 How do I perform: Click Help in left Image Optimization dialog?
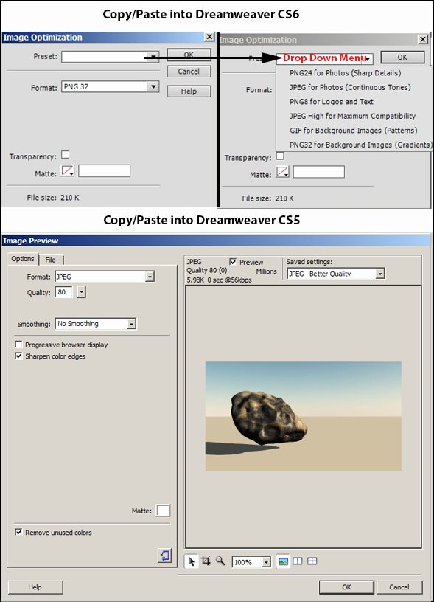click(189, 91)
